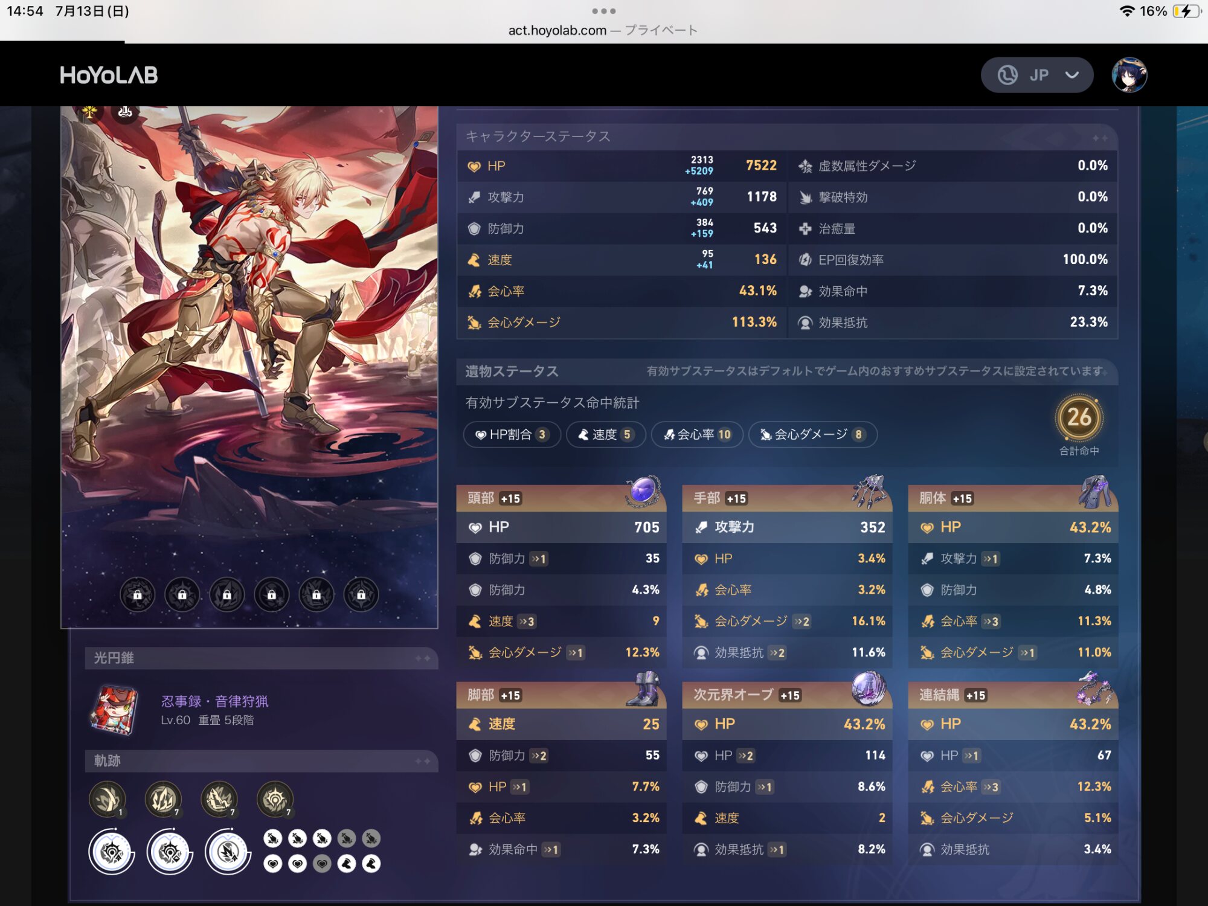Expand the キャラクターステータス section header
The image size is (1208, 906).
[787, 137]
